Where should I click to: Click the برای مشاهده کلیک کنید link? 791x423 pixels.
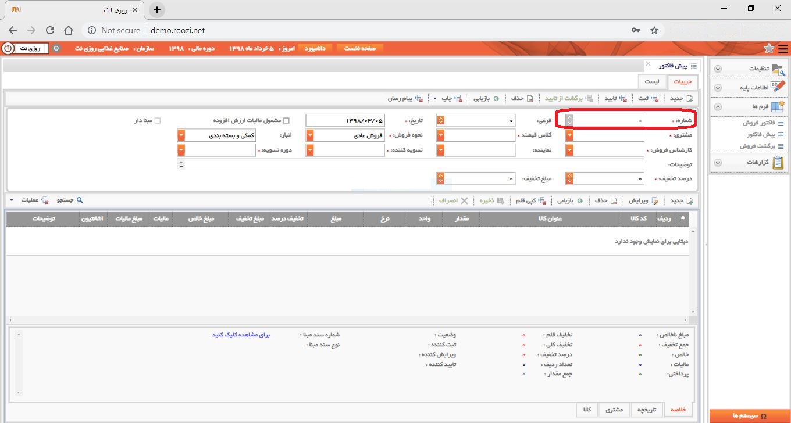coord(241,335)
